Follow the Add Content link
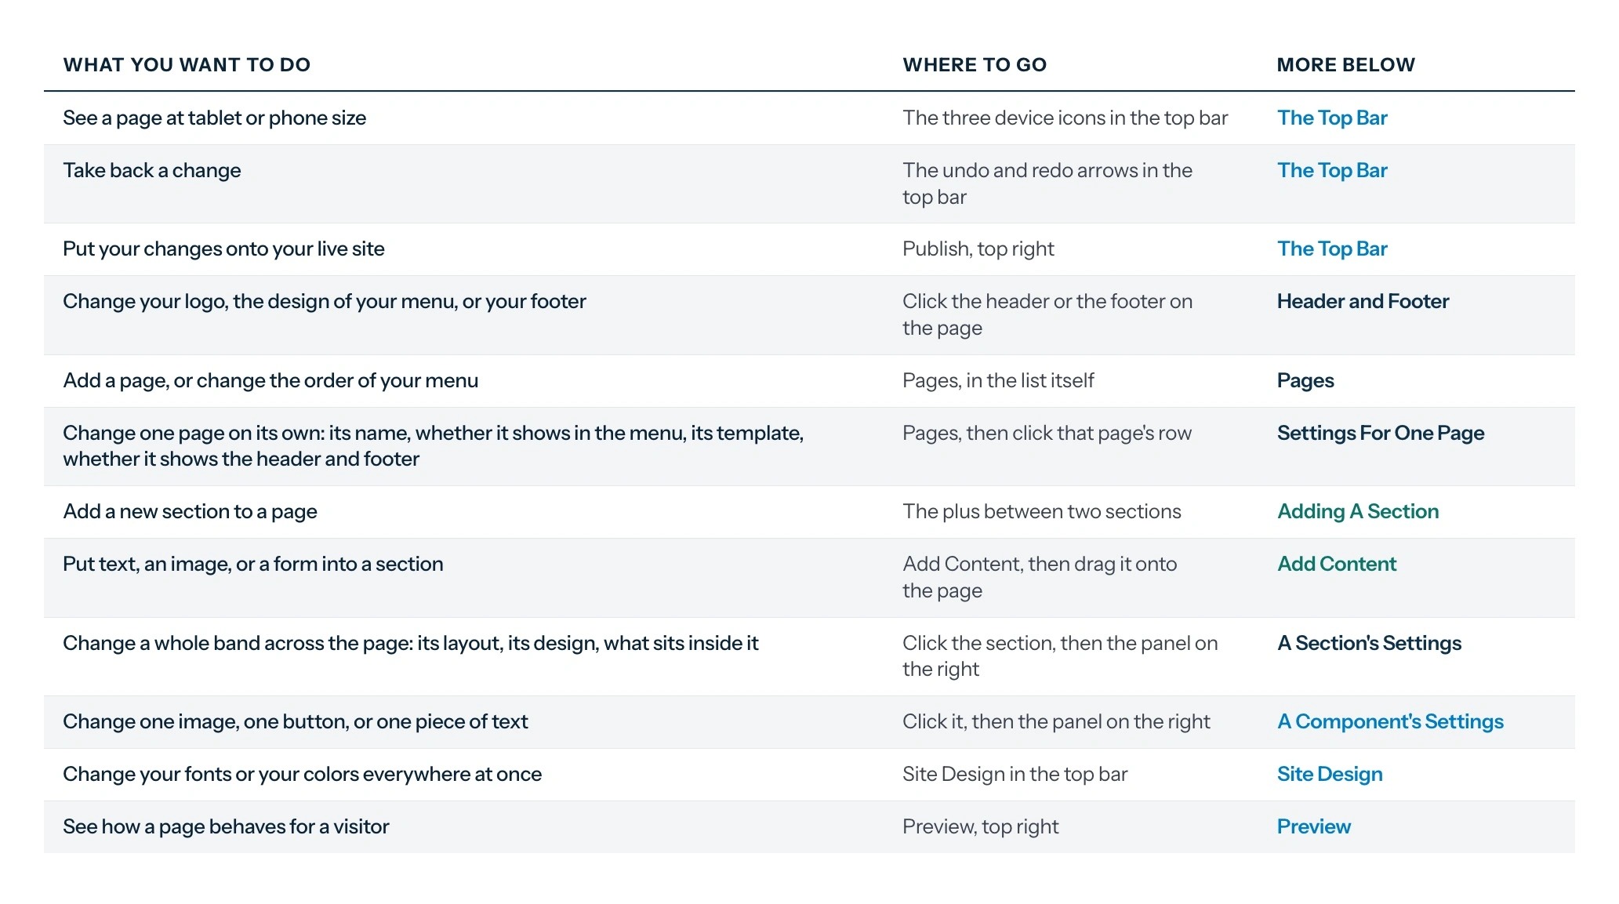 pyautogui.click(x=1336, y=564)
